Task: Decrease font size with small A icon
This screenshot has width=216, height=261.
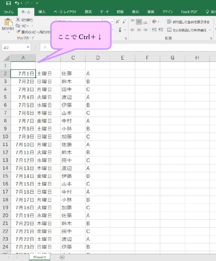Action: coord(124,22)
